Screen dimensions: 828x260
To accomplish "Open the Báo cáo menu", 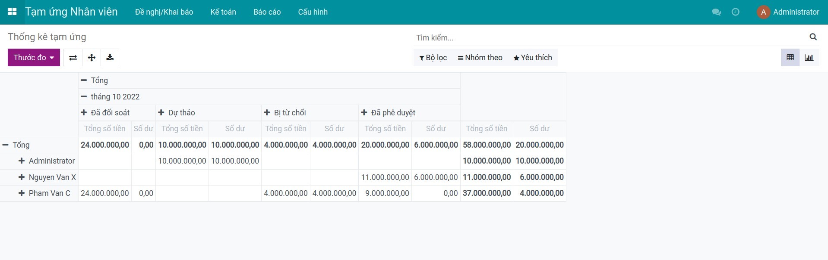I will tap(267, 12).
